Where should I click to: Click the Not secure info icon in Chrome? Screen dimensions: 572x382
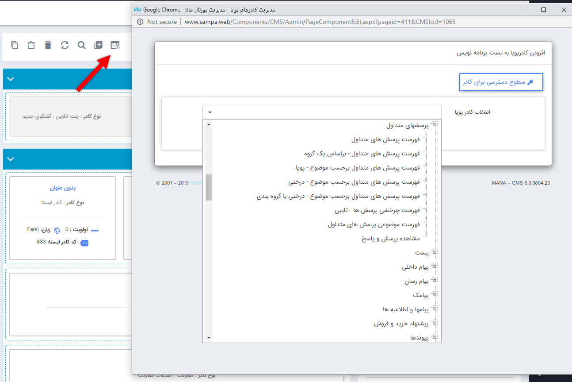(140, 21)
